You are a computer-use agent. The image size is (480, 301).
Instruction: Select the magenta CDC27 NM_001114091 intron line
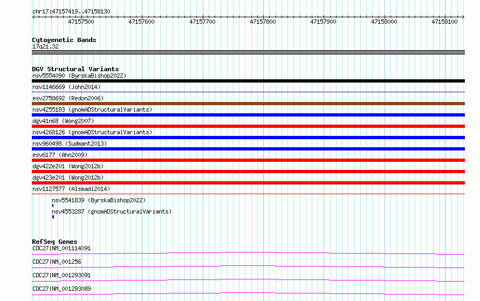[x=248, y=253]
